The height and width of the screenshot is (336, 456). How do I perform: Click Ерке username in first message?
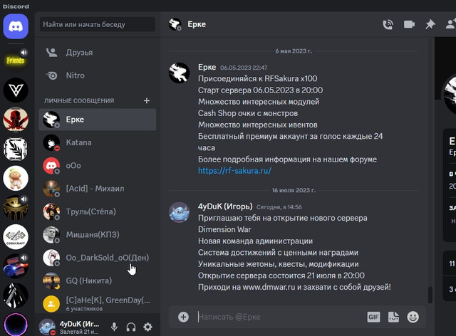[x=207, y=67]
